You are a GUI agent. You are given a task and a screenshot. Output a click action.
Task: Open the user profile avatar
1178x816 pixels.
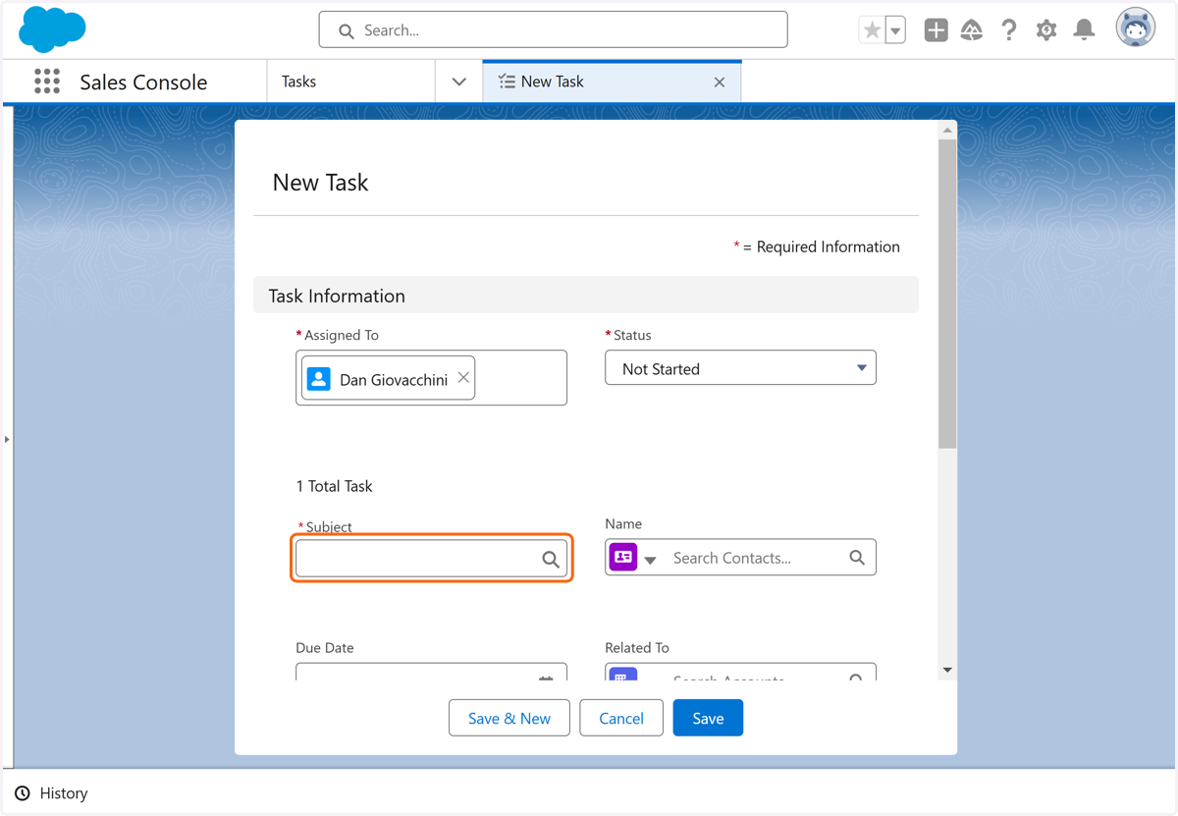tap(1136, 28)
